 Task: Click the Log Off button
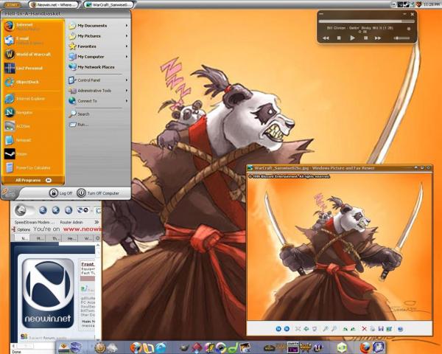[x=60, y=193]
